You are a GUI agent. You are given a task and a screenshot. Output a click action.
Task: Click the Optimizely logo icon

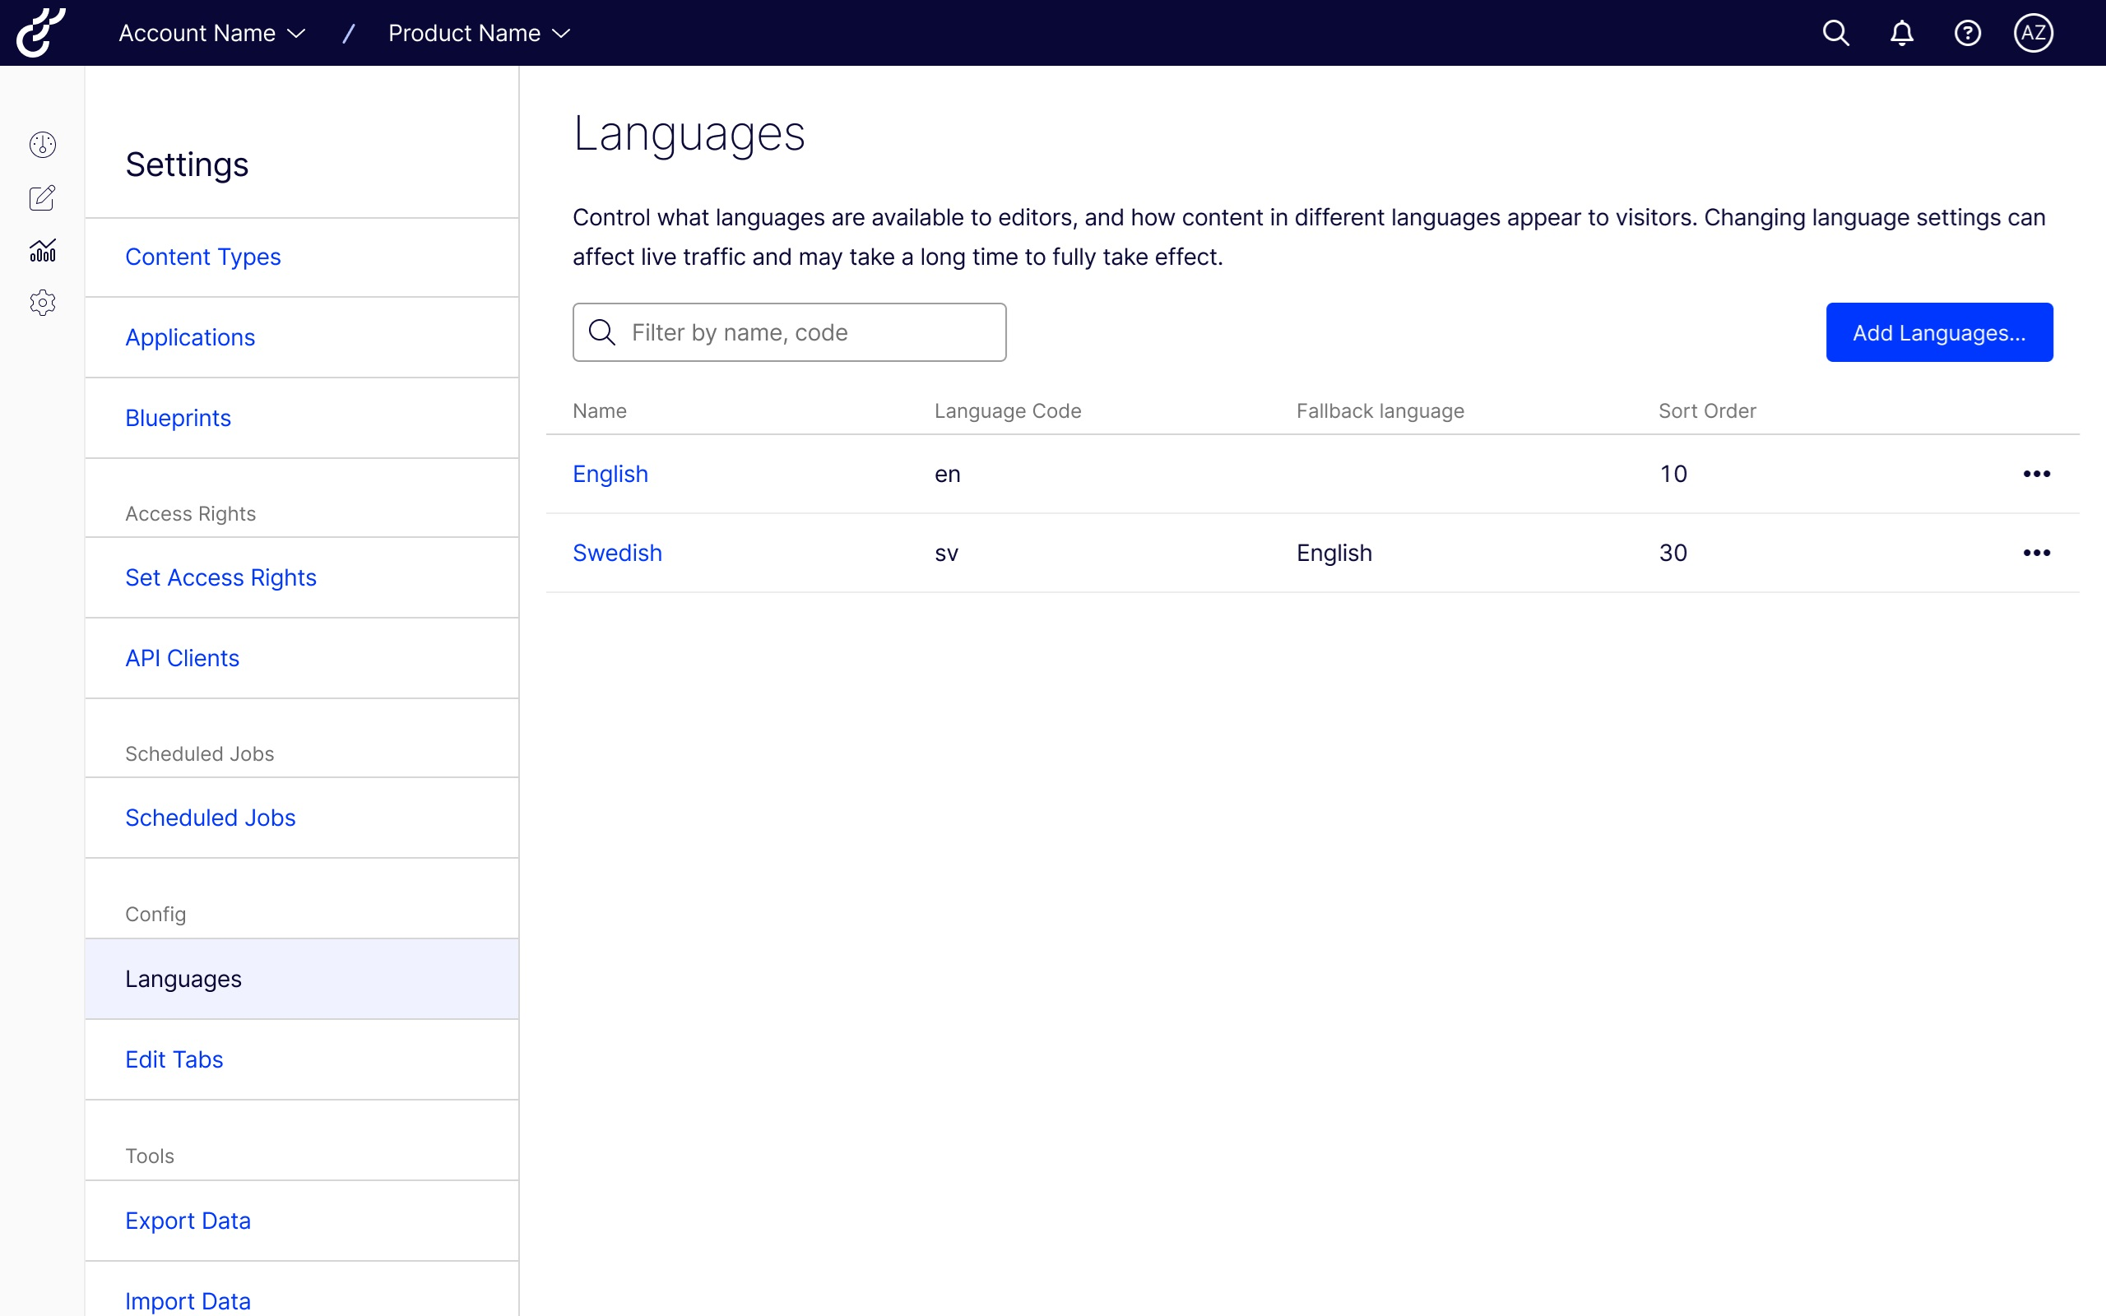(x=41, y=33)
